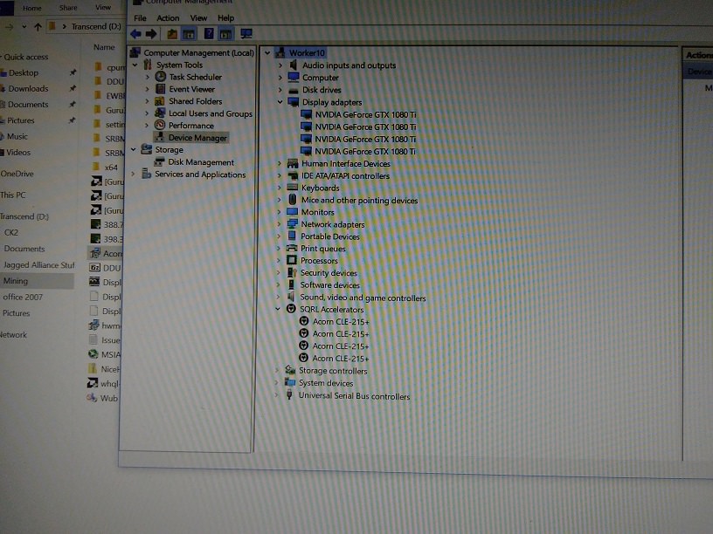The height and width of the screenshot is (534, 713).
Task: Click the Storage controllers icon
Action: point(290,370)
